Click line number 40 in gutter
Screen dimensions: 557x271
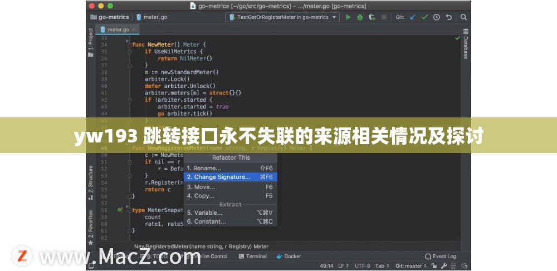104,86
